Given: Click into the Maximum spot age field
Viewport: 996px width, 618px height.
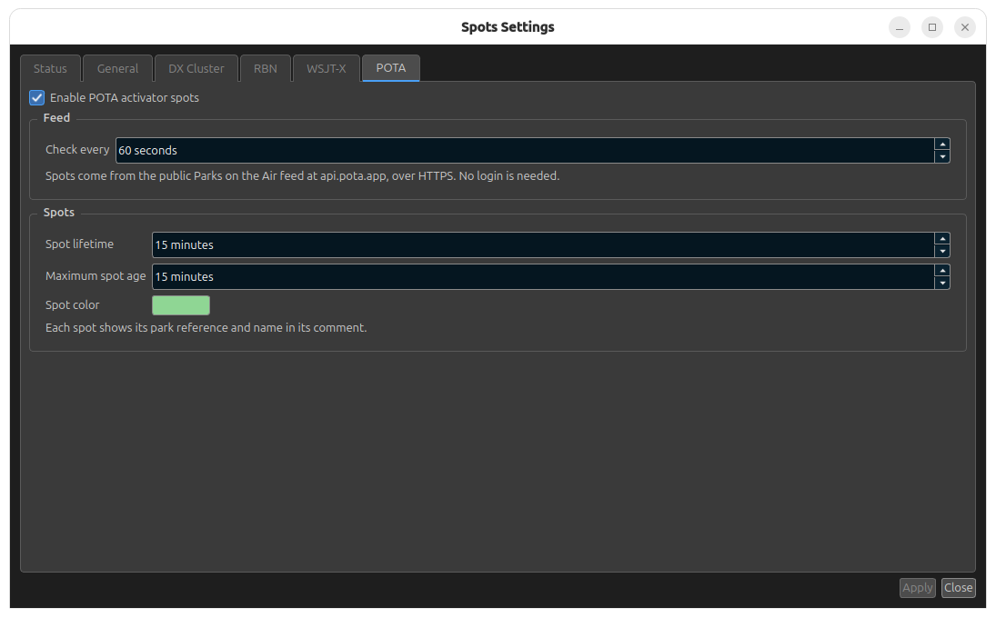Looking at the screenshot, I should click(x=543, y=276).
